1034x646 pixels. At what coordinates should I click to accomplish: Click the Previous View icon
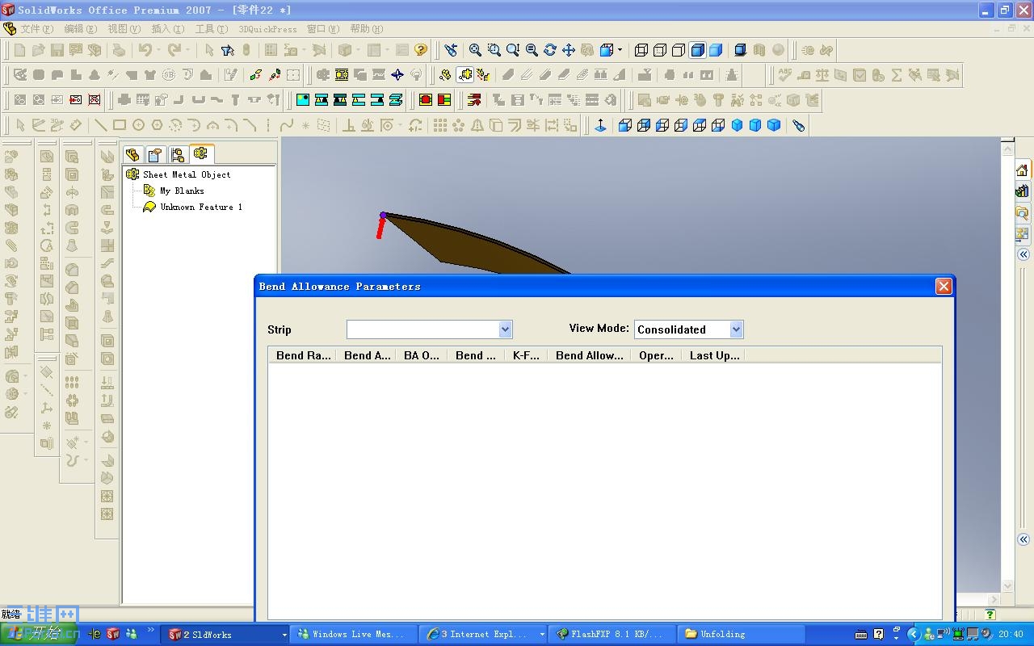coord(451,50)
